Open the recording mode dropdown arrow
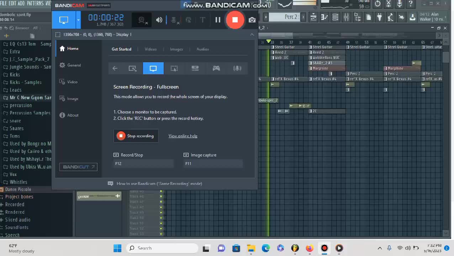The width and height of the screenshot is (454, 256). click(x=78, y=20)
